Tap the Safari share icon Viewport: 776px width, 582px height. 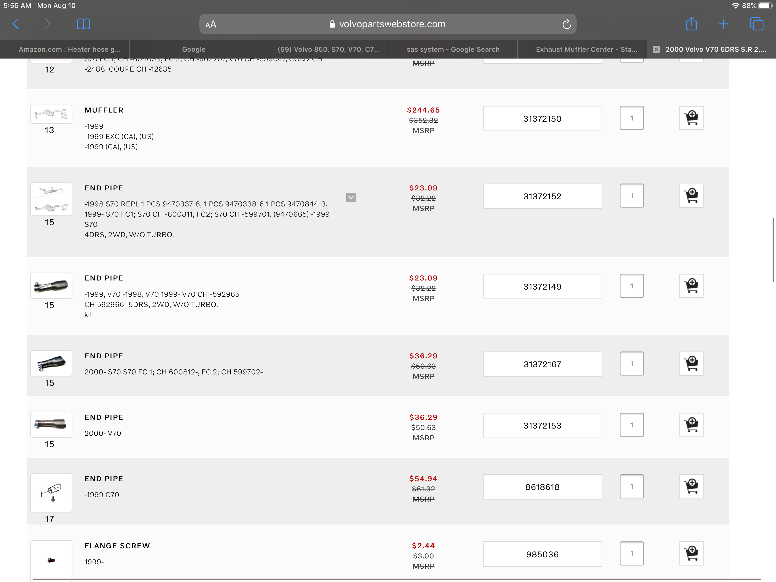click(691, 24)
